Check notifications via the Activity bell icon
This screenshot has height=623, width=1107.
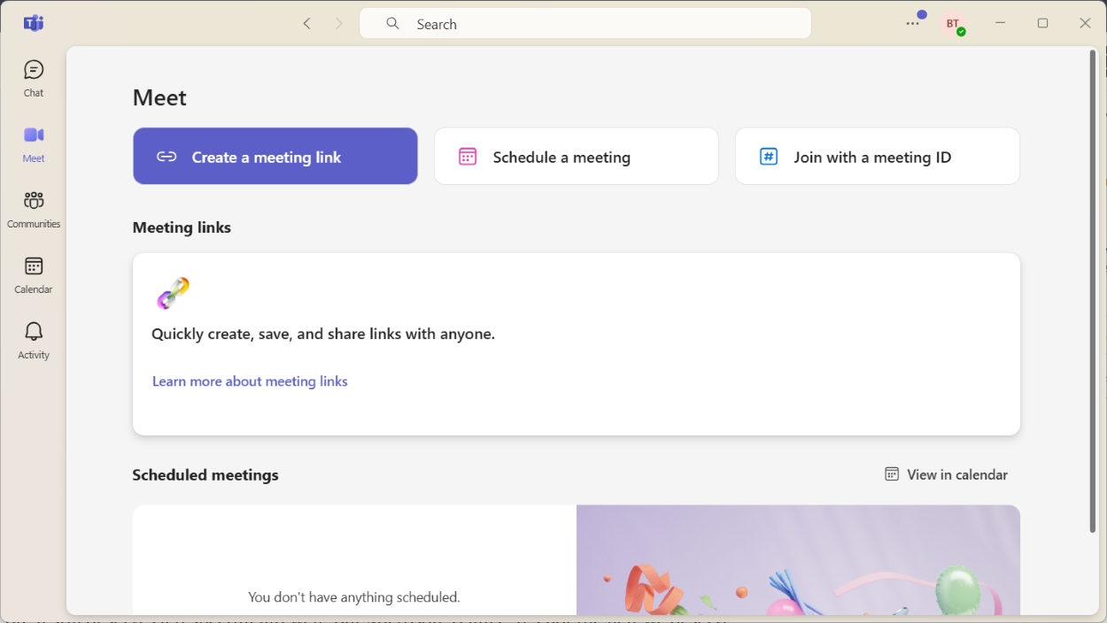click(x=33, y=340)
